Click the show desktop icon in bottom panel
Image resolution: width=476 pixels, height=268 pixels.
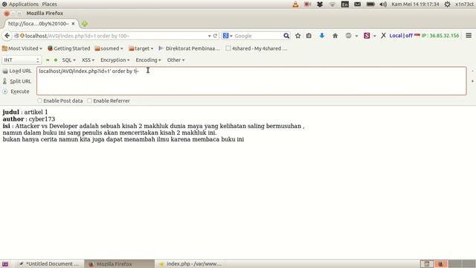tap(5, 264)
